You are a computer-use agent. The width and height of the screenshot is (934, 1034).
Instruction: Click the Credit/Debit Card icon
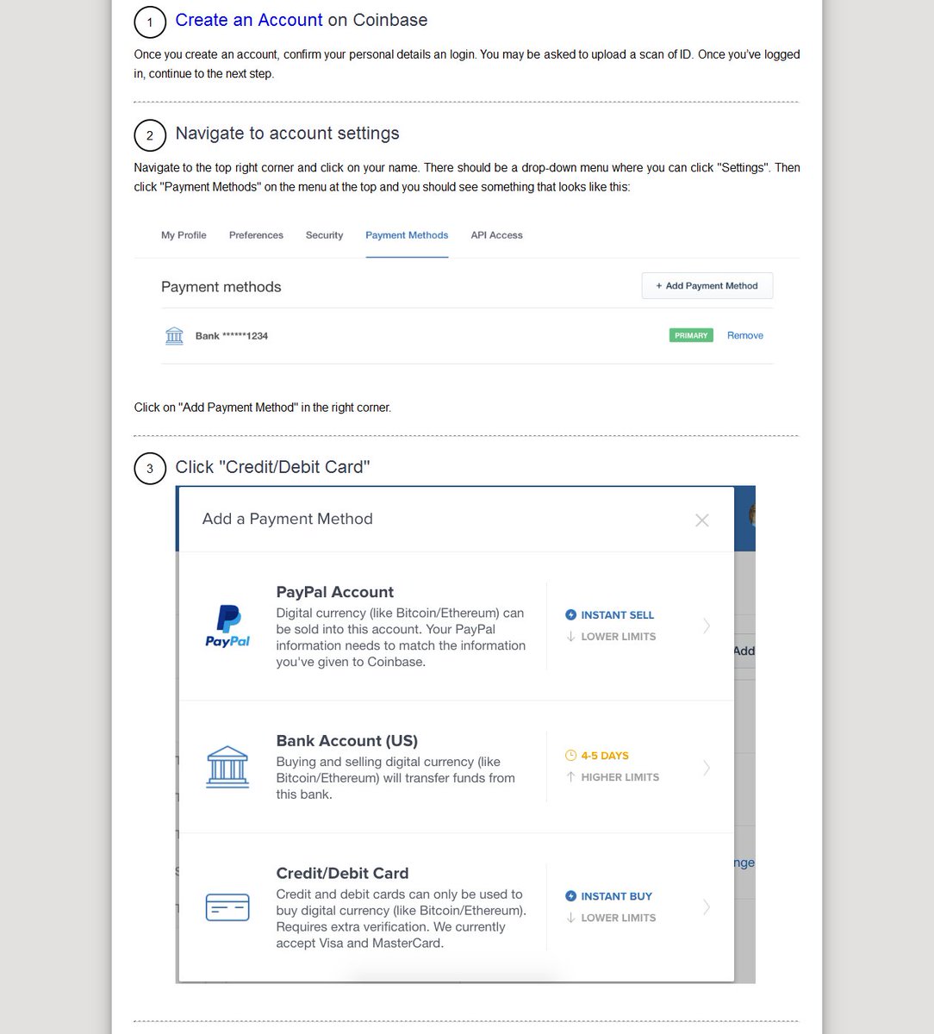[227, 907]
